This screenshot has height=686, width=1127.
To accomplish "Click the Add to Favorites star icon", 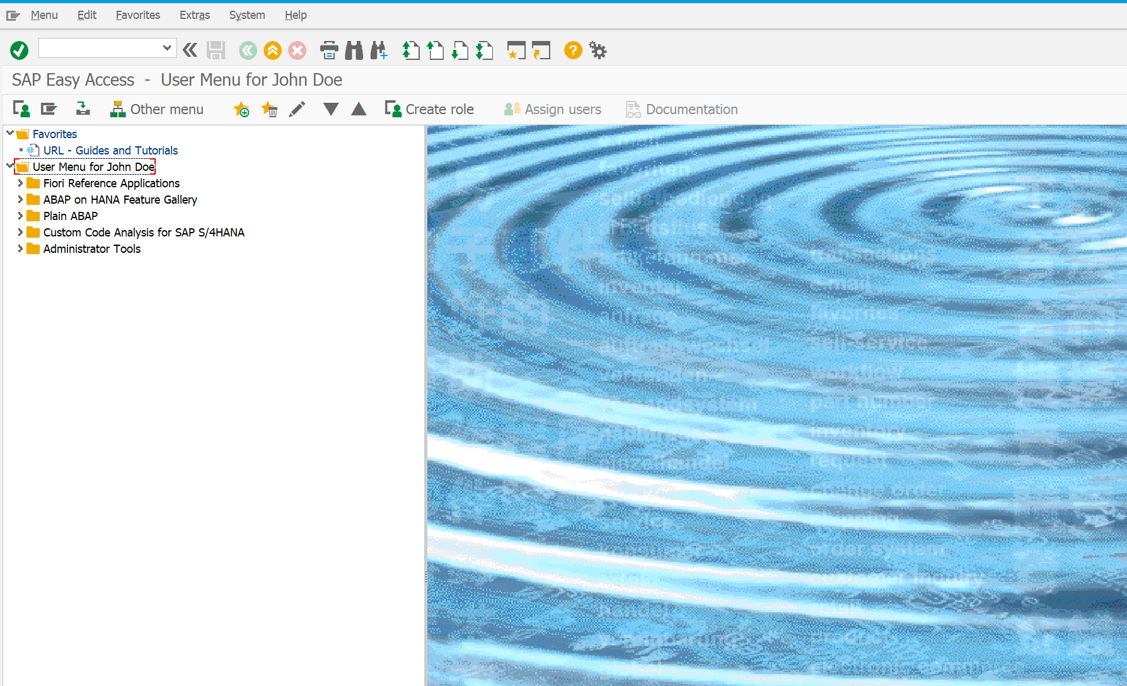I will (x=241, y=109).
